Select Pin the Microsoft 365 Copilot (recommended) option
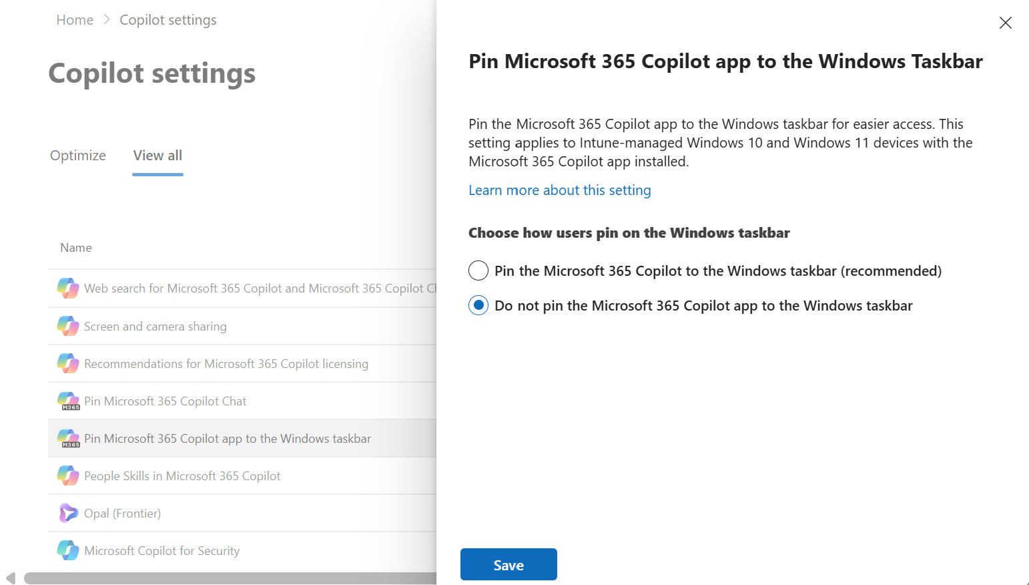Screen dimensions: 1029x585 (x=478, y=270)
